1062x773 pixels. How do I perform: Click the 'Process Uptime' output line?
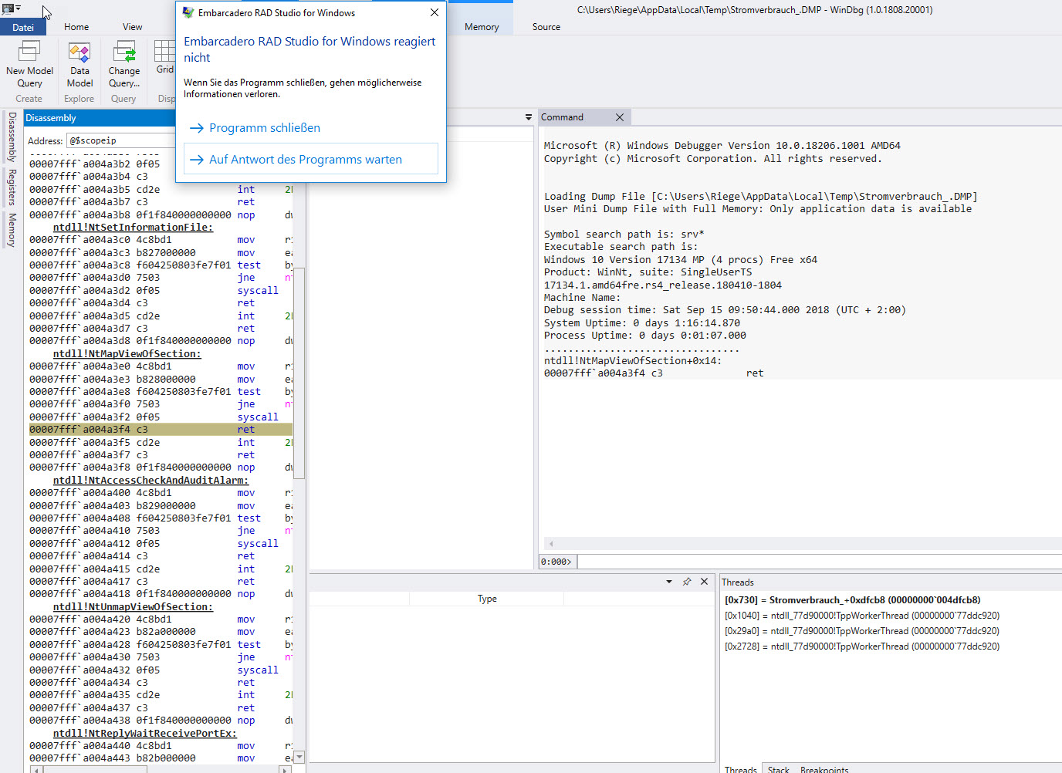point(644,336)
